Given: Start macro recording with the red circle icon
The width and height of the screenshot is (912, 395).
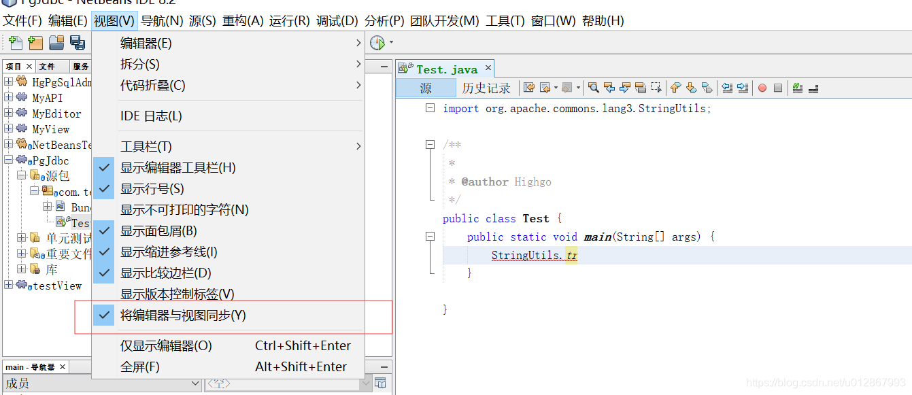Looking at the screenshot, I should 763,88.
